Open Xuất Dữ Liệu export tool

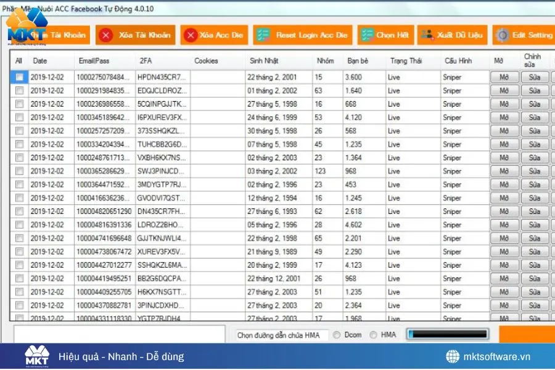click(x=428, y=35)
